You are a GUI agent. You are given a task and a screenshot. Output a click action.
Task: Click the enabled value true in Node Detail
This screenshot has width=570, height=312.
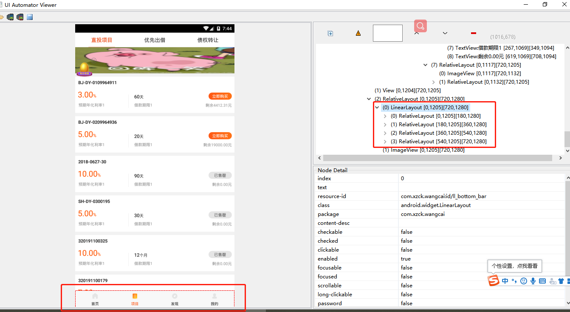tap(406, 259)
